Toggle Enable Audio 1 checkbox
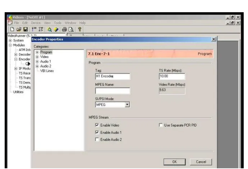This screenshot has width=248, height=169. click(x=97, y=132)
